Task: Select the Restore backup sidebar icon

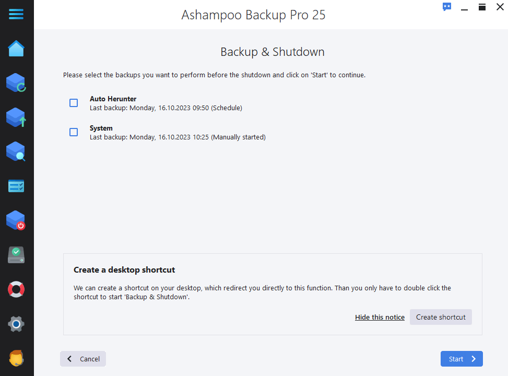Action: tap(16, 83)
